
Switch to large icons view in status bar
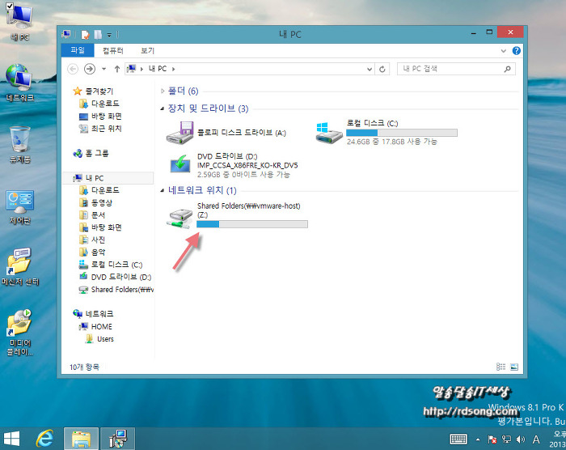tap(514, 367)
